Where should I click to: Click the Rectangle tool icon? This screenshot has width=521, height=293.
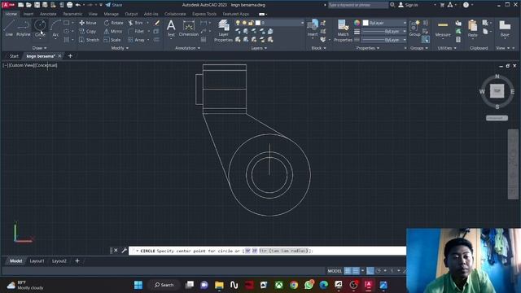coord(67,23)
